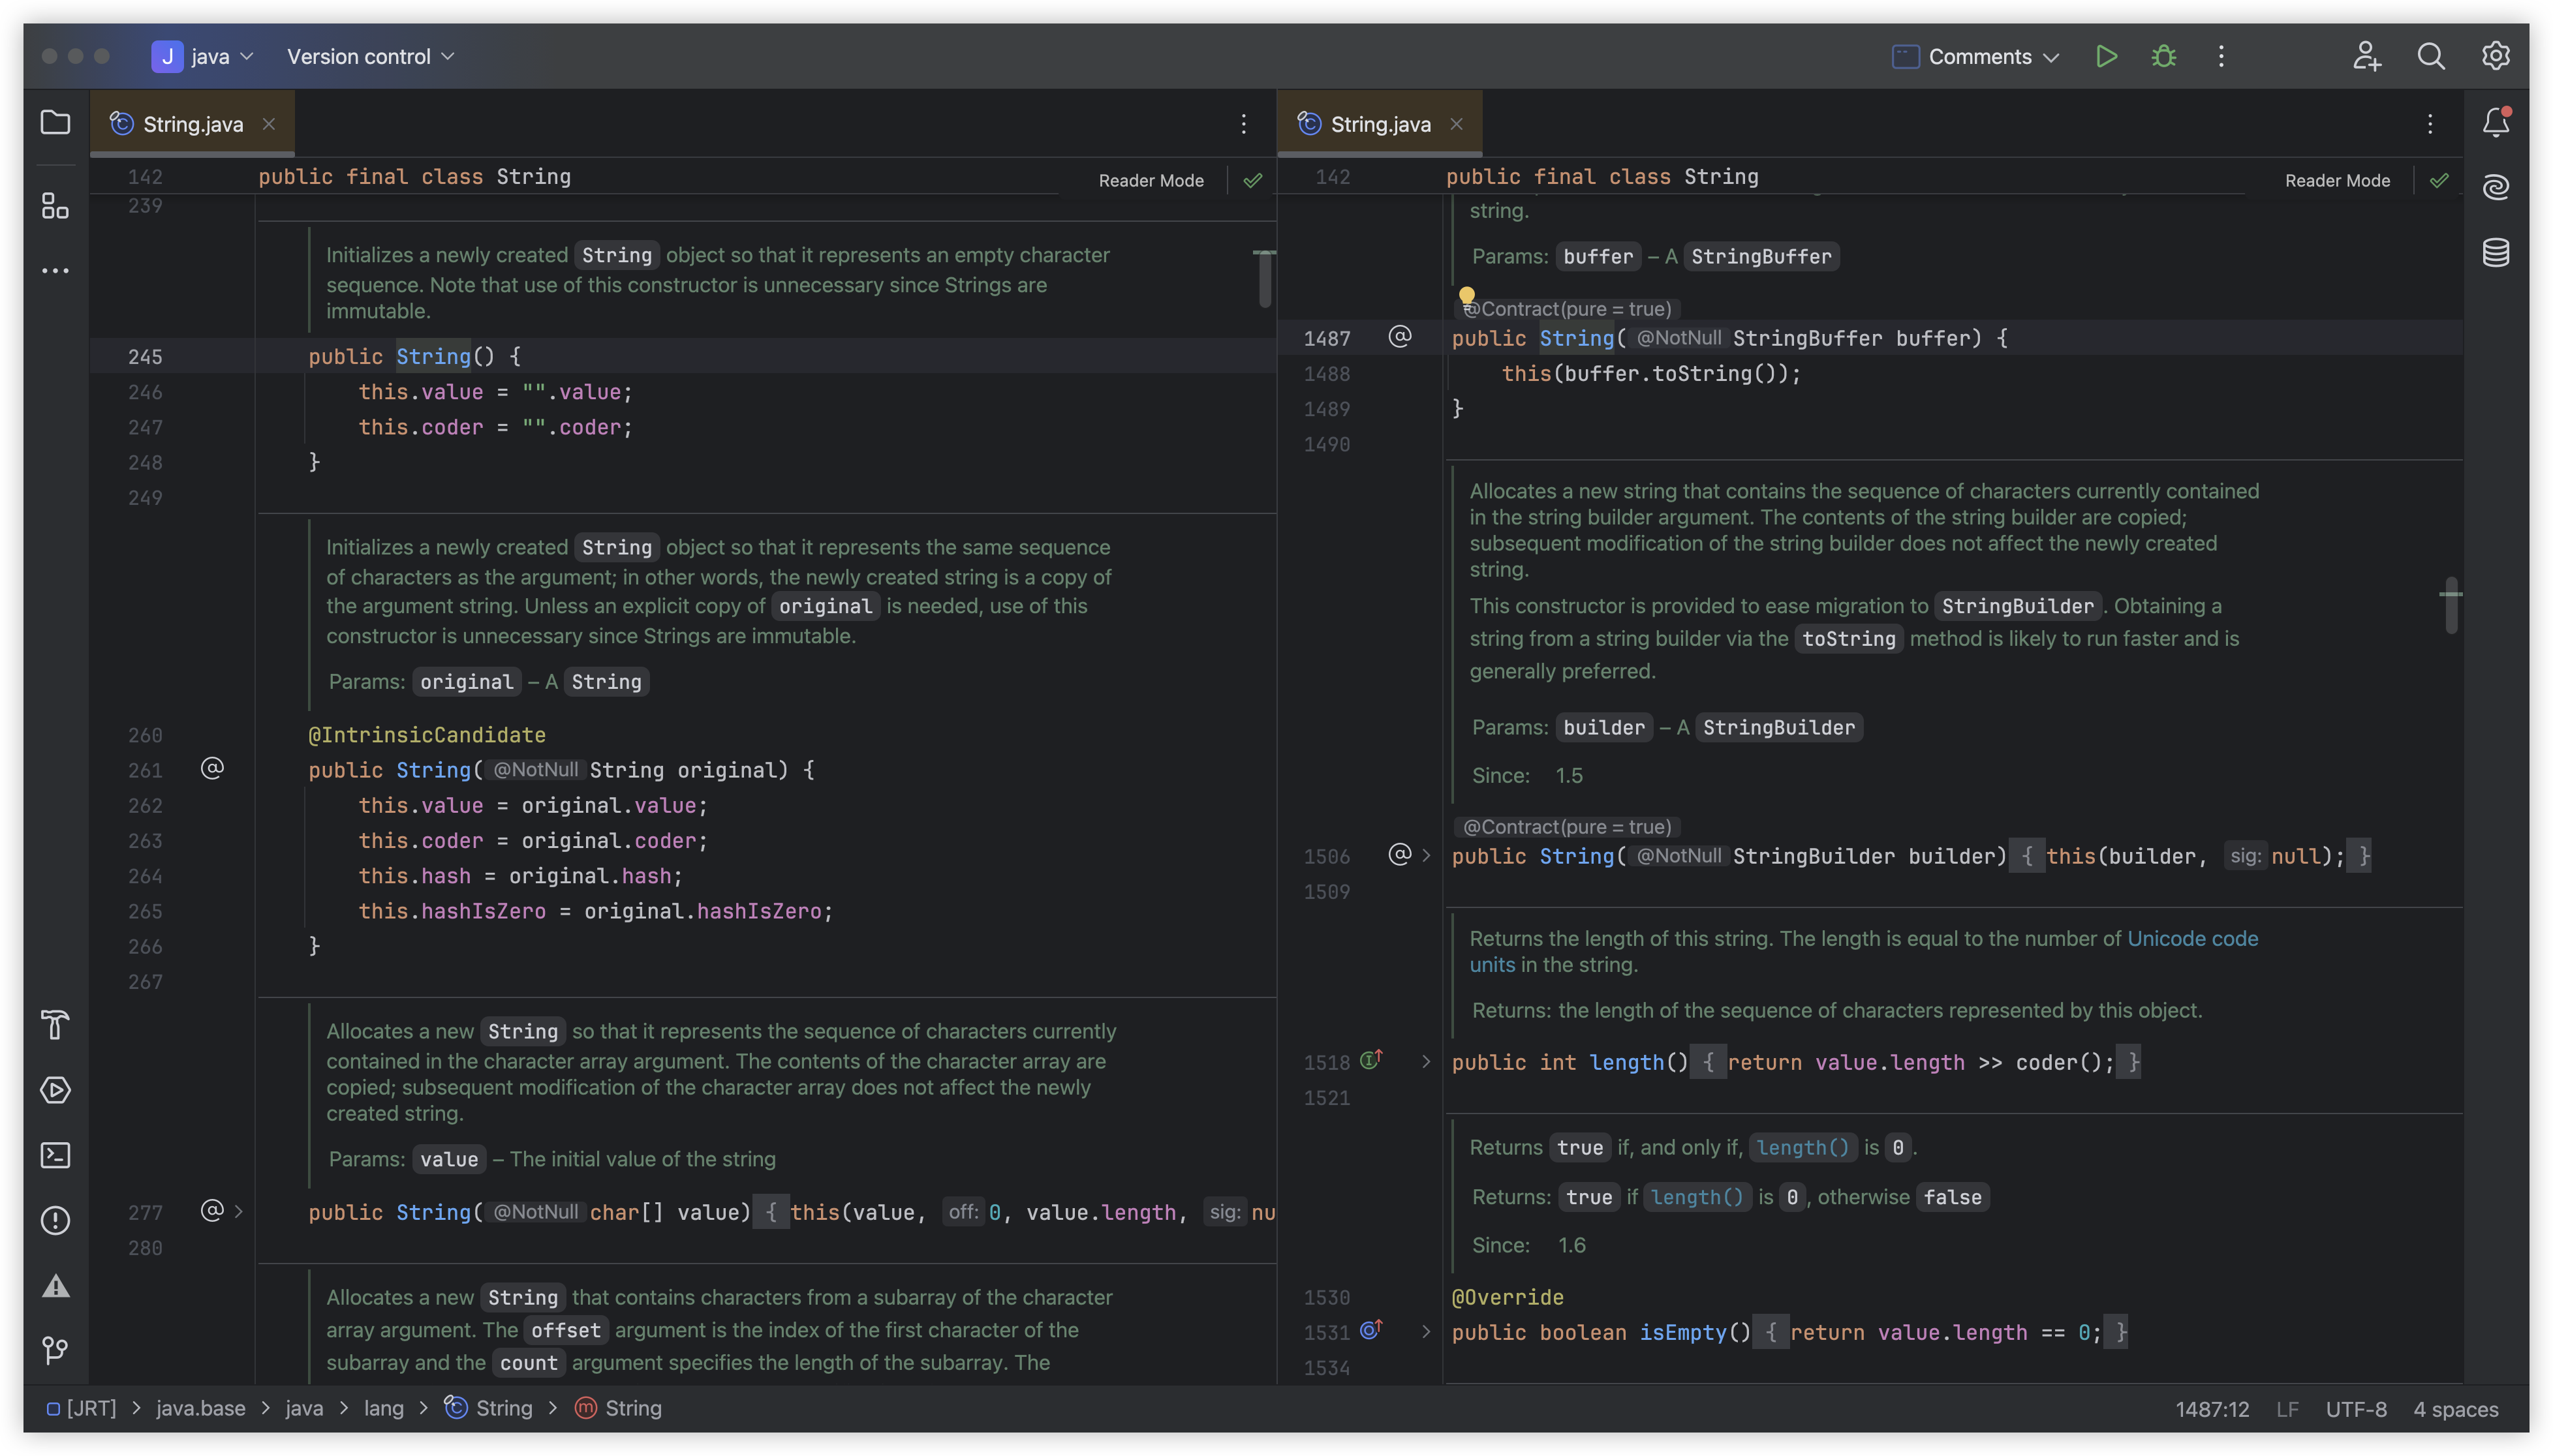Toggle Reader Mode in left editor
This screenshot has height=1456, width=2553.
(x=1151, y=180)
